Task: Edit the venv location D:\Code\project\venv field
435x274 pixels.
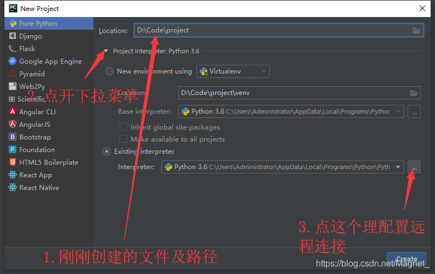Action: (x=299, y=93)
